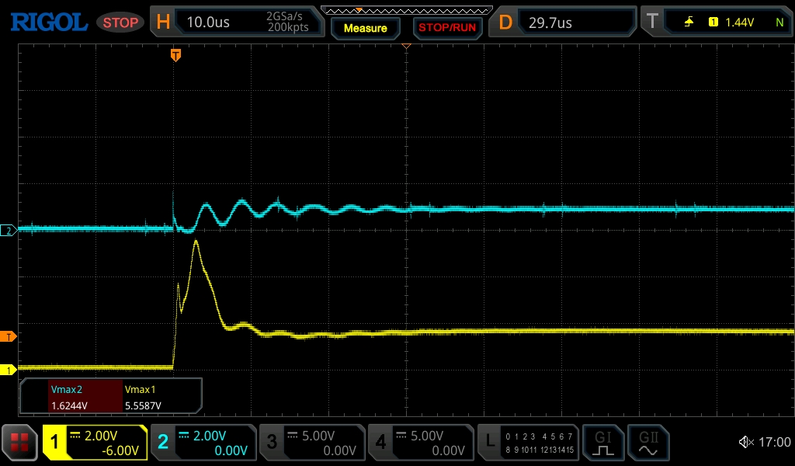This screenshot has height=466, width=795.
Task: Mute sound using the speaker icon
Action: (745, 443)
